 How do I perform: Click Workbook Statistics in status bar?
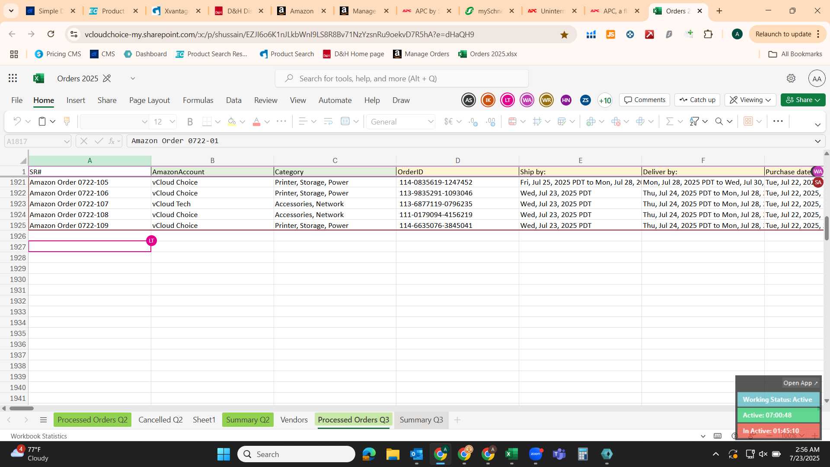[x=39, y=436]
